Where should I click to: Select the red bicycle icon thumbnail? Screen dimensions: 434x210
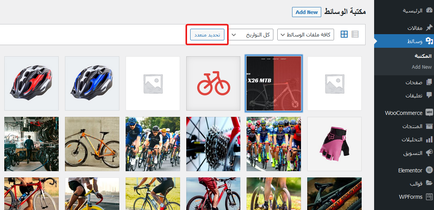[x=213, y=83]
